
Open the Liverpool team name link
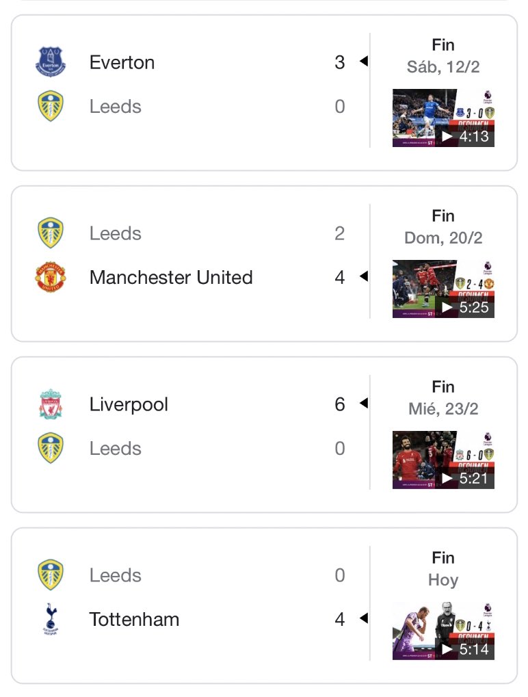pos(129,404)
